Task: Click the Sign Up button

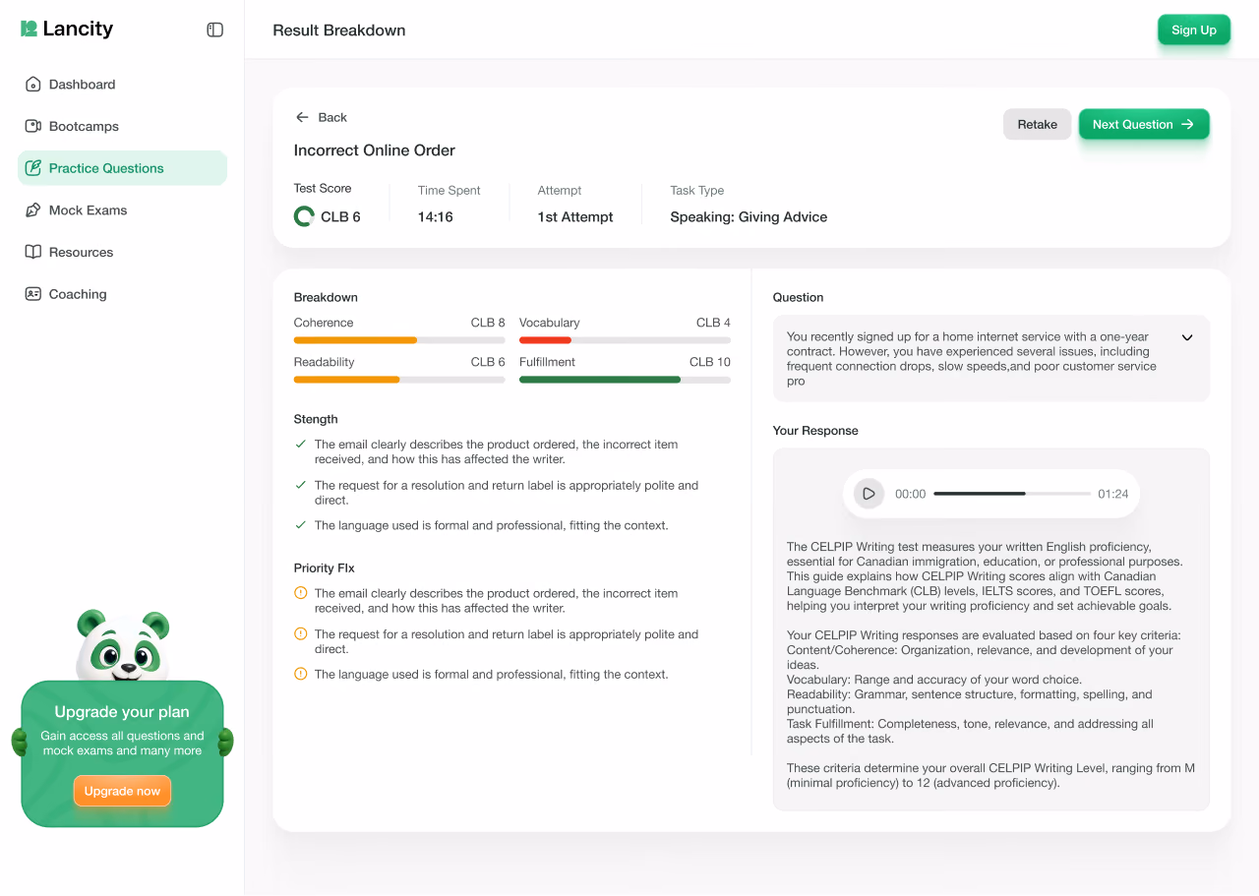Action: tap(1194, 30)
